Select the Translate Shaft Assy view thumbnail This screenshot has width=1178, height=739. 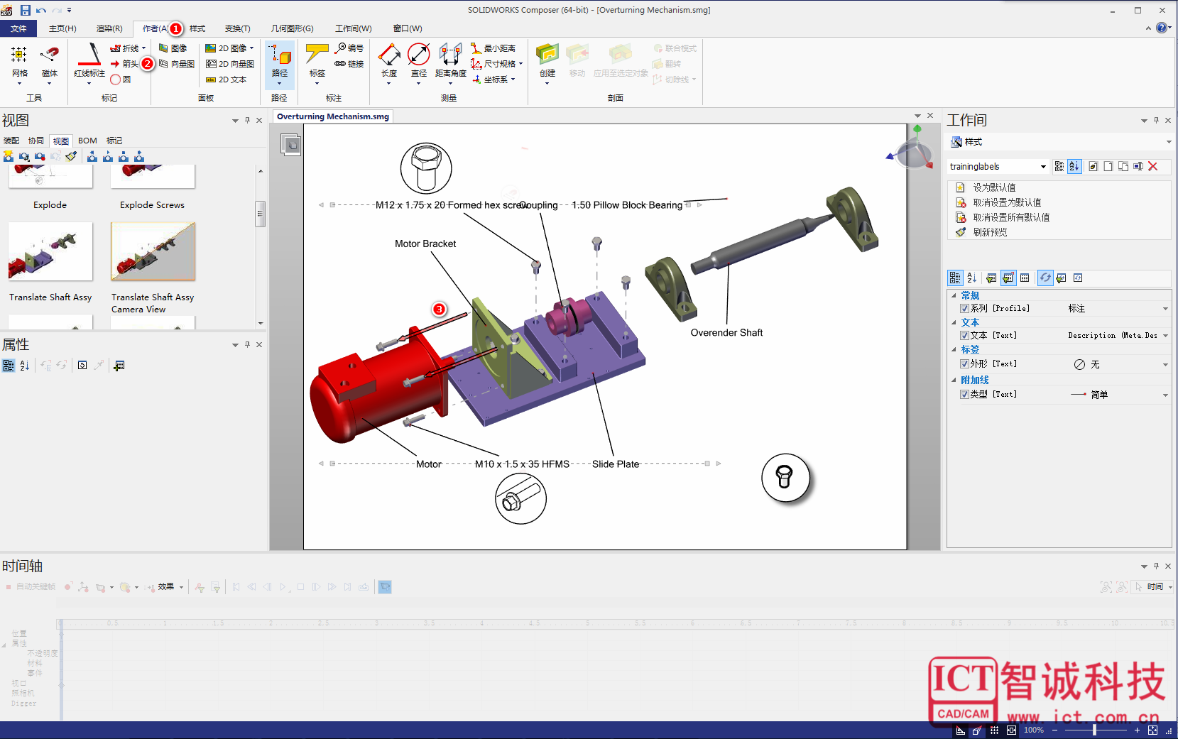[50, 252]
